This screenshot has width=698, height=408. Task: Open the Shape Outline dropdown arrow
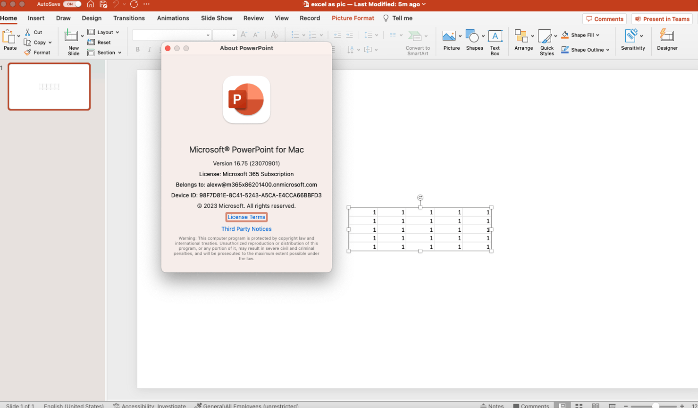pyautogui.click(x=608, y=50)
